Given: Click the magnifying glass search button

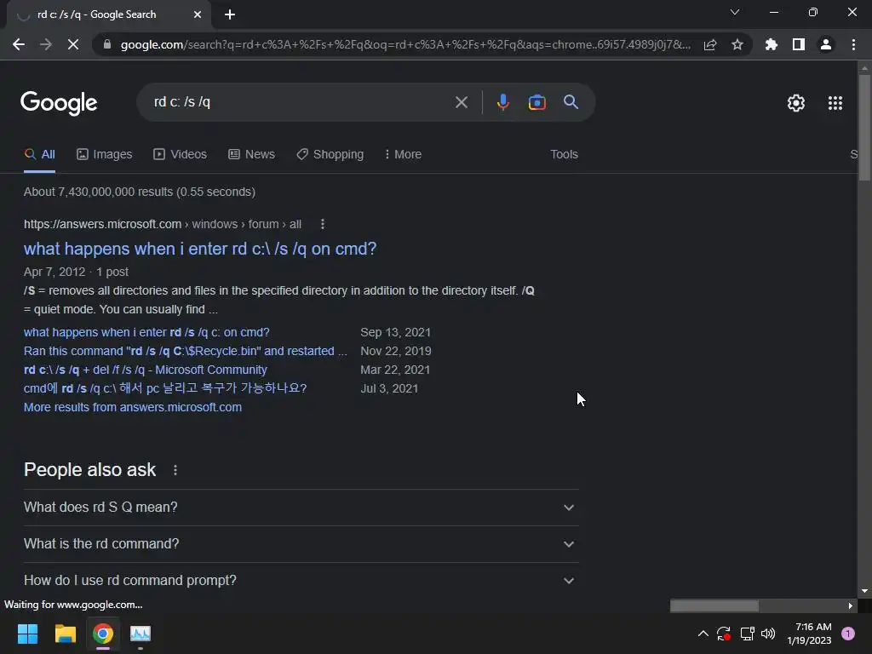Looking at the screenshot, I should 571,102.
